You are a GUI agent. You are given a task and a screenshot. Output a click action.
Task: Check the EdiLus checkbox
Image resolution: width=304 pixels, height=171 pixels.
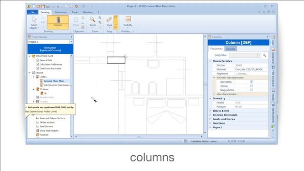251,85
